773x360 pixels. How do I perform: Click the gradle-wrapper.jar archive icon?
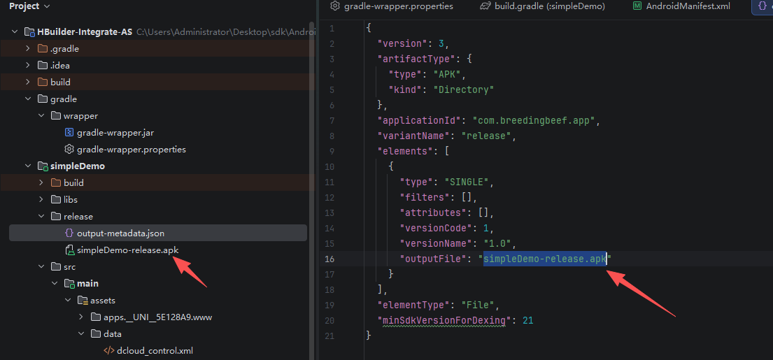point(69,133)
